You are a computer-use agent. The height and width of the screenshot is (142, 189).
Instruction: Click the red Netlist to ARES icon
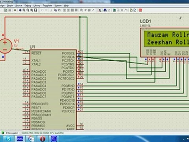(x=140, y=10)
